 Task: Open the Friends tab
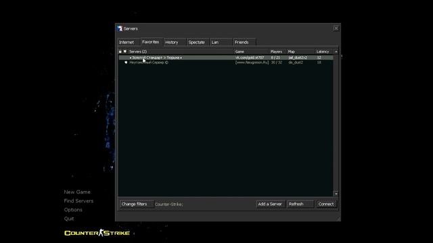tap(244, 42)
